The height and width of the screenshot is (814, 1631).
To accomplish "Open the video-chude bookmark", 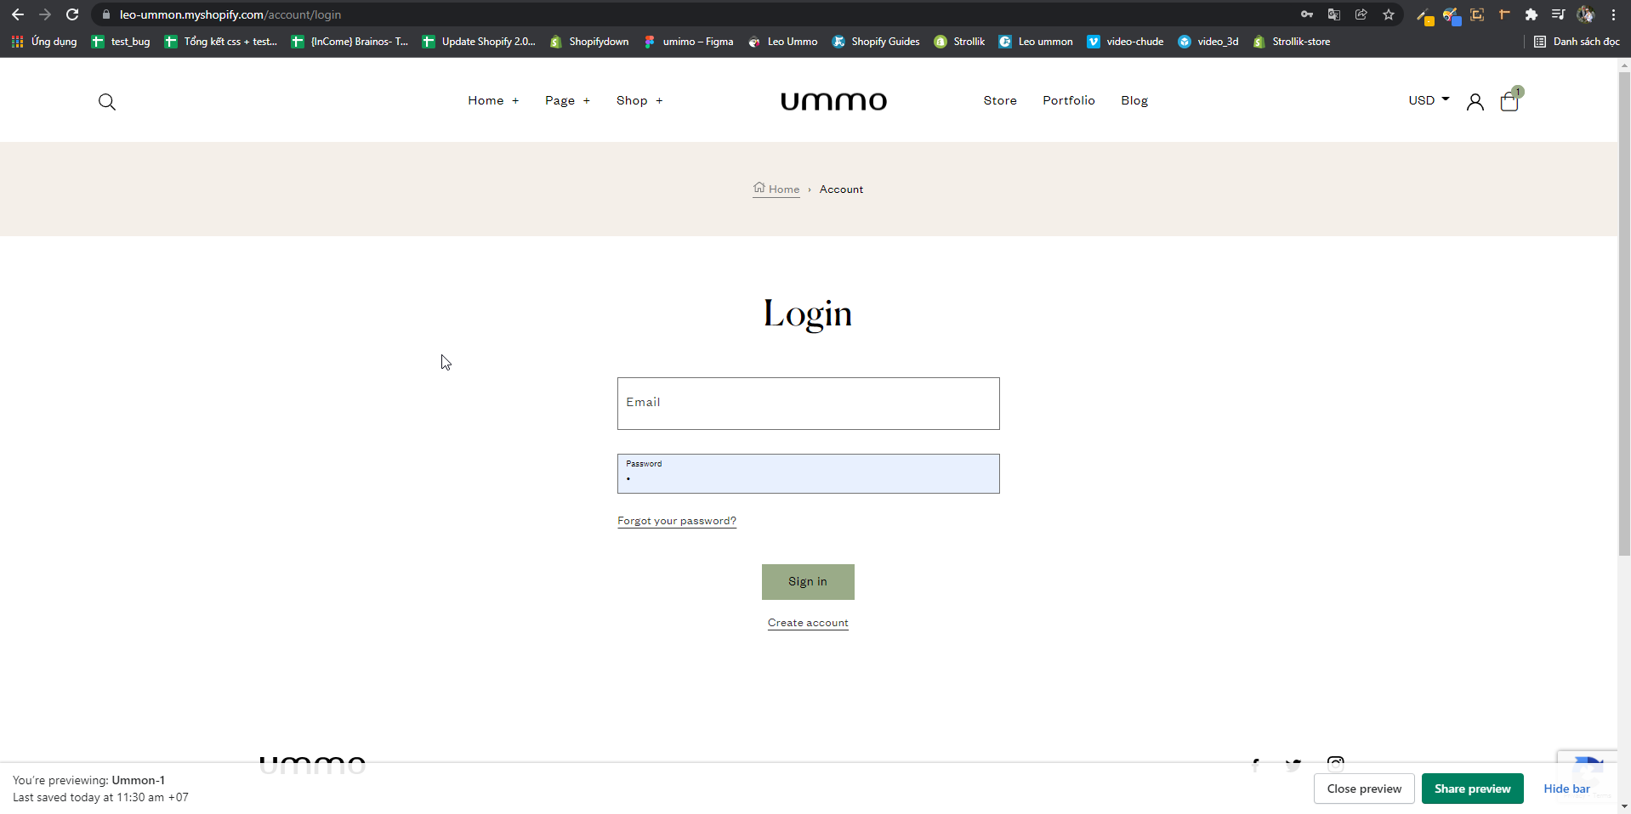I will (1125, 41).
